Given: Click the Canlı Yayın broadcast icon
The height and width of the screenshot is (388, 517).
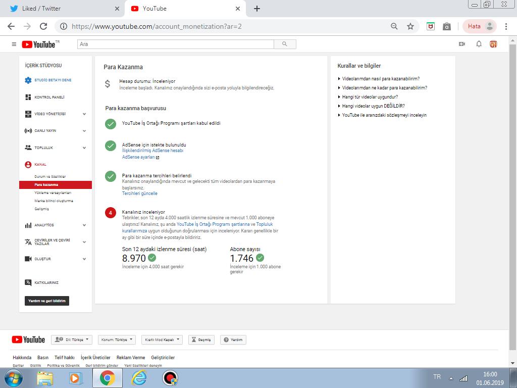Looking at the screenshot, I should 28,131.
